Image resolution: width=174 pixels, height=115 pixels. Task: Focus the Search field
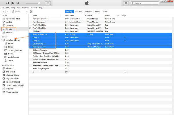tap(145, 3)
